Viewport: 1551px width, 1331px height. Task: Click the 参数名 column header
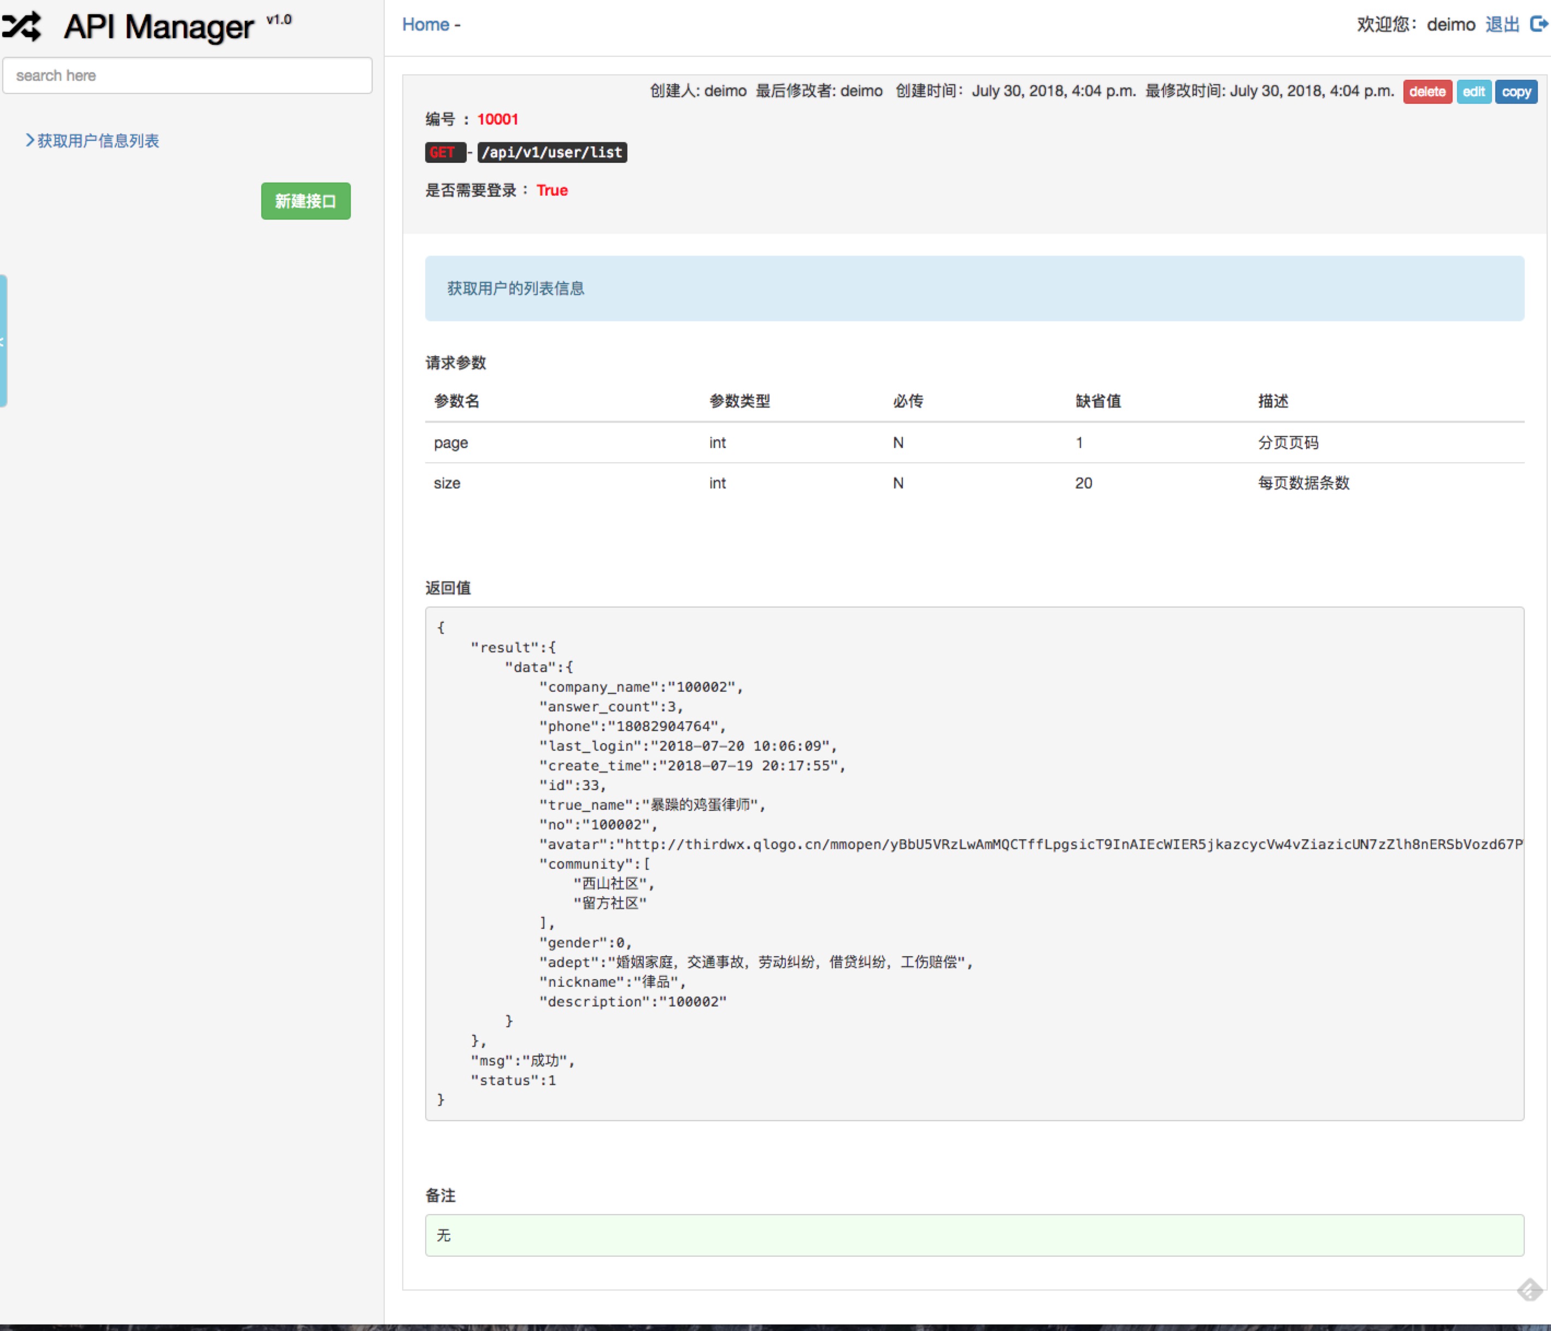pyautogui.click(x=457, y=401)
